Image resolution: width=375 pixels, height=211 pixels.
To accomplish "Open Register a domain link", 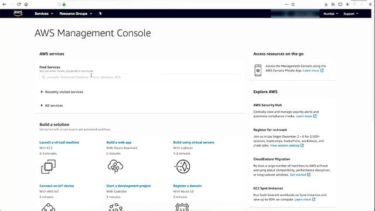I will tap(187, 186).
